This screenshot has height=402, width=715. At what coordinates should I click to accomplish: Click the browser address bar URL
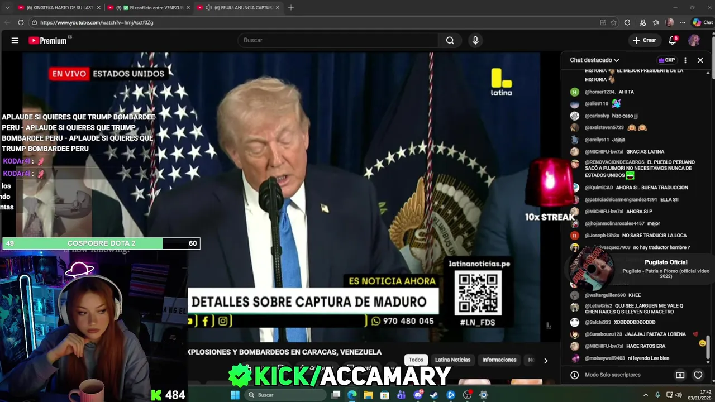(97, 22)
